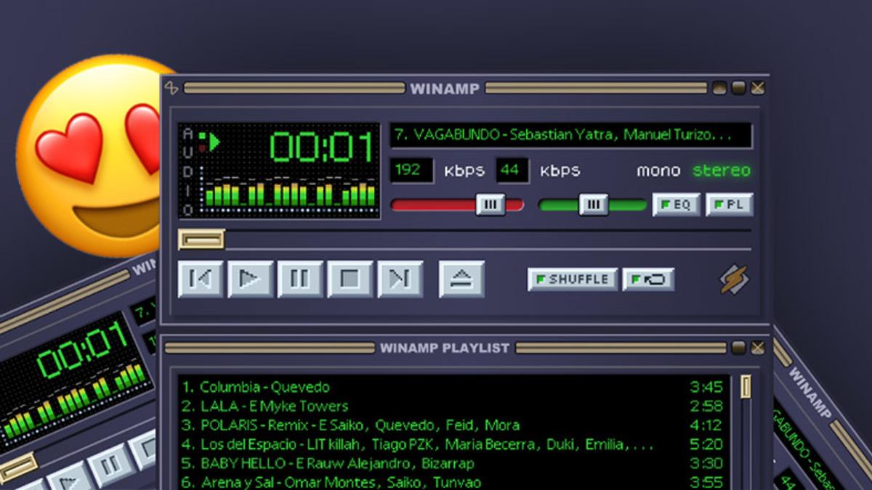Viewport: 872px width, 490px height.
Task: Open file with the Eject button
Action: point(461,279)
